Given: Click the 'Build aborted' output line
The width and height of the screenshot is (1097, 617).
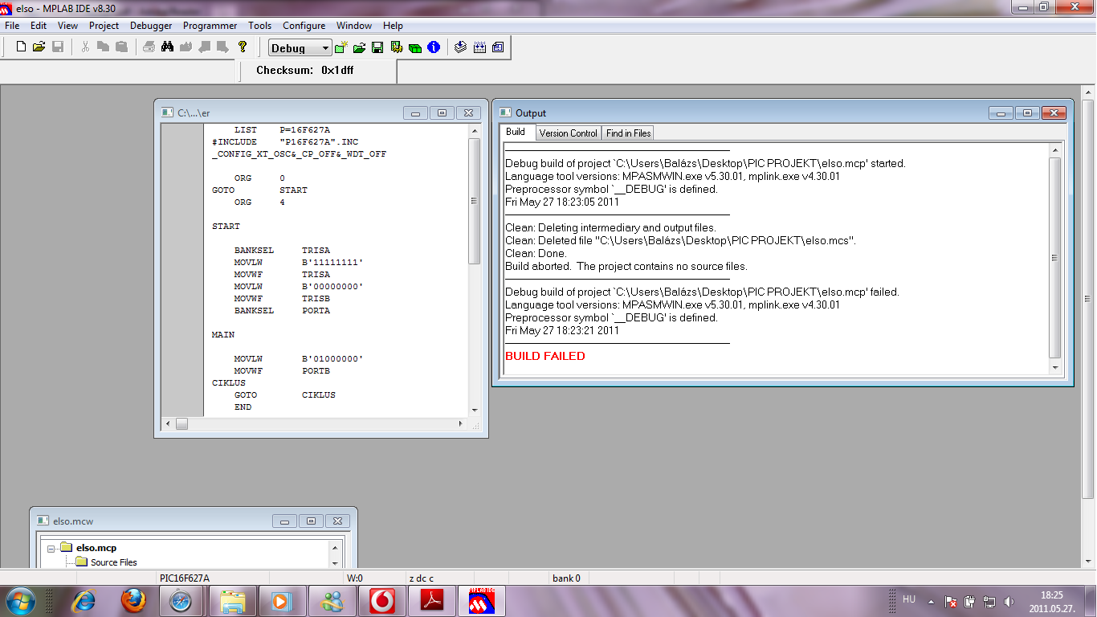Looking at the screenshot, I should (626, 266).
